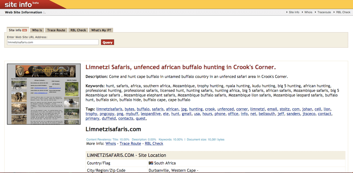The width and height of the screenshot is (353, 173).
Task: Open the Trace Route tab
Action: (56, 30)
